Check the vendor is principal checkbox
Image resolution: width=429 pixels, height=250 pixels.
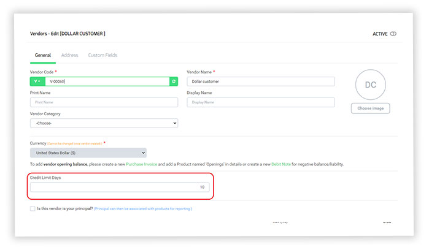click(x=33, y=209)
